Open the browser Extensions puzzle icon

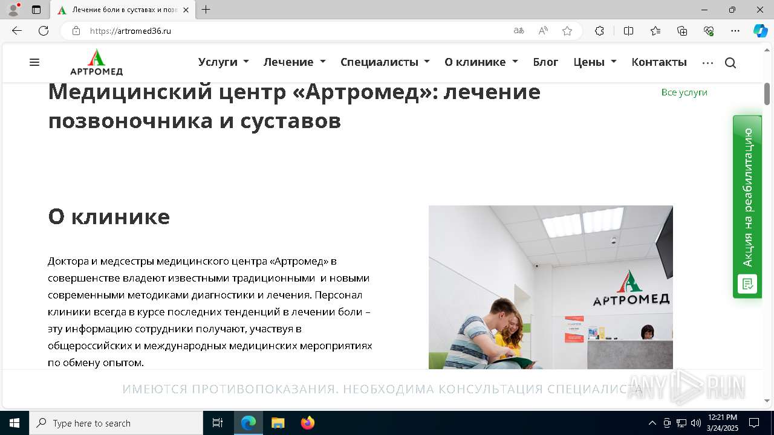(599, 31)
